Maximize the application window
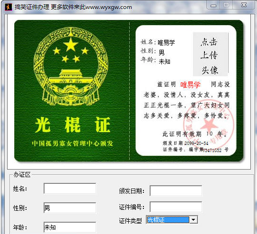257x234 pixels. coord(226,5)
